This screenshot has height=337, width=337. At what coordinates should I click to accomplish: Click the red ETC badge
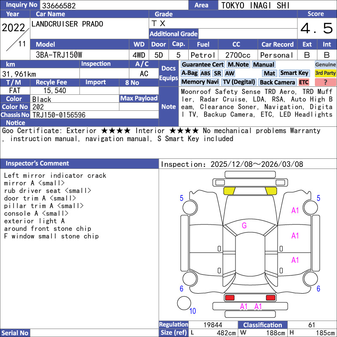point(304,82)
